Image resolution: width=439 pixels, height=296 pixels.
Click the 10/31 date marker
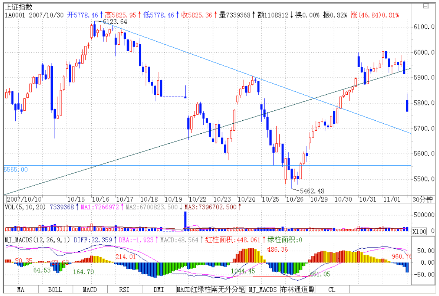[x=368, y=199]
